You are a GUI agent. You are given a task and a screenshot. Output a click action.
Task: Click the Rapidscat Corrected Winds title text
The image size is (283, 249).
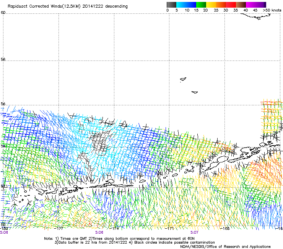click(68, 7)
